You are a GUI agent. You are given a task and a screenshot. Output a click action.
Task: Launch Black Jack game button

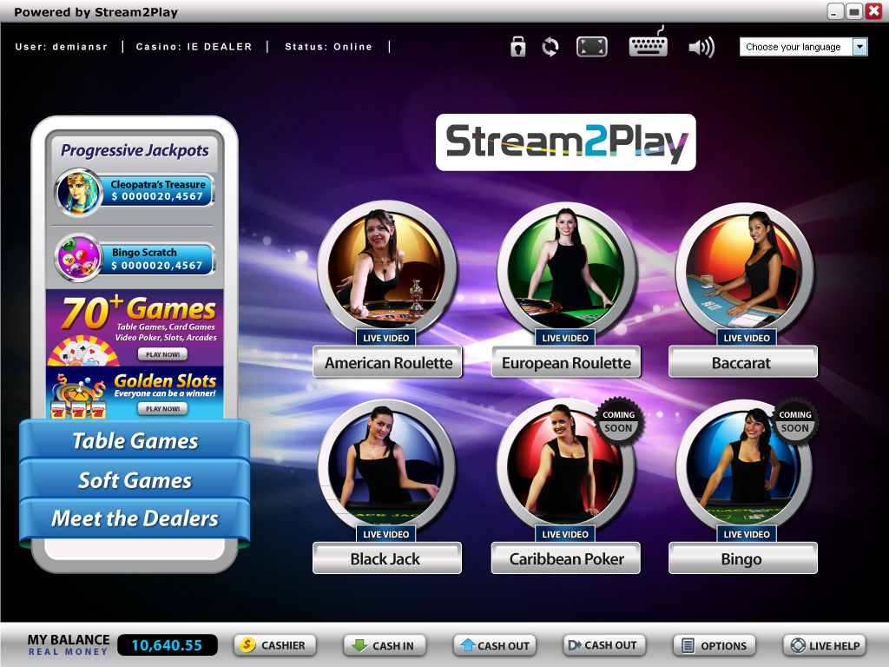tap(386, 558)
